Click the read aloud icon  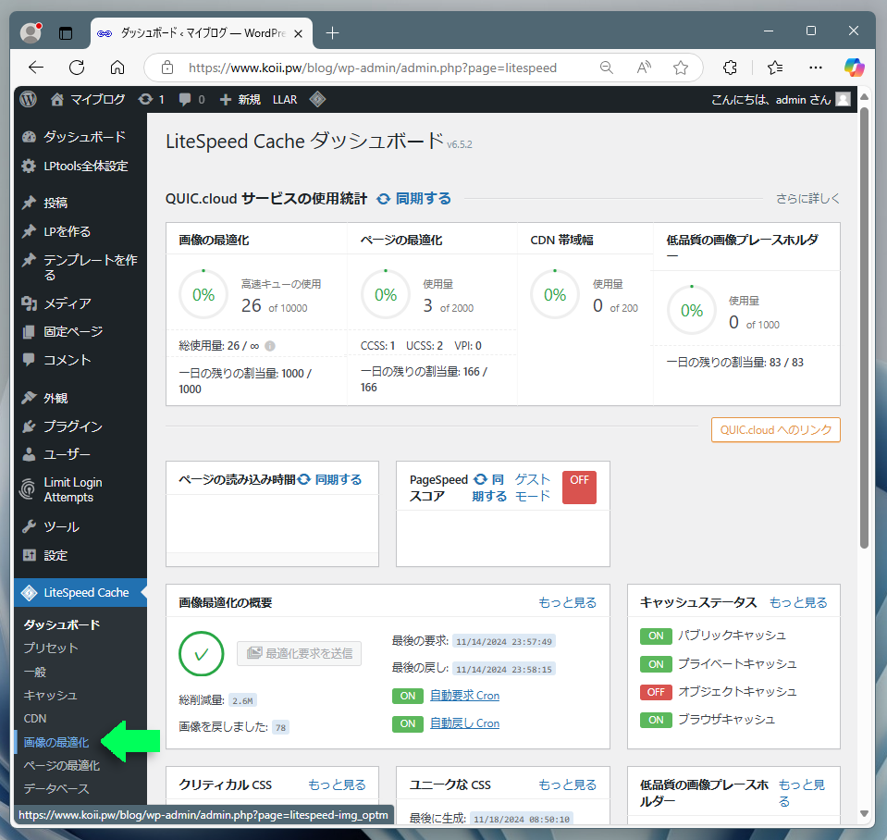[644, 68]
